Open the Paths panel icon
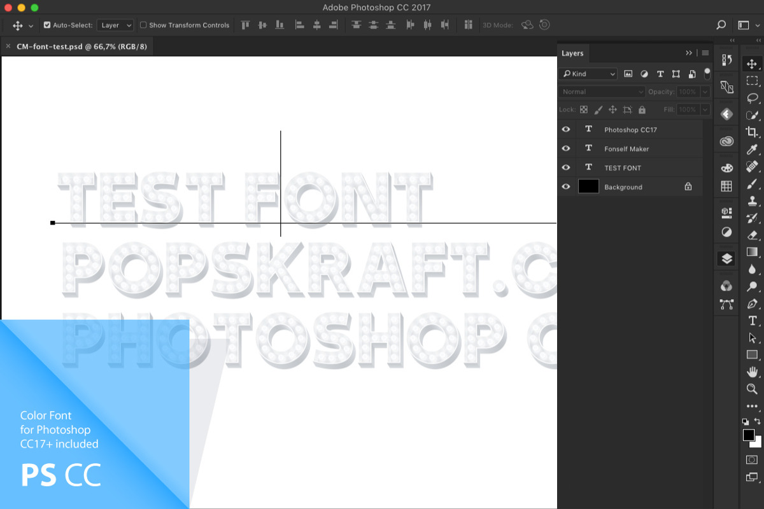The width and height of the screenshot is (764, 509). pyautogui.click(x=726, y=304)
